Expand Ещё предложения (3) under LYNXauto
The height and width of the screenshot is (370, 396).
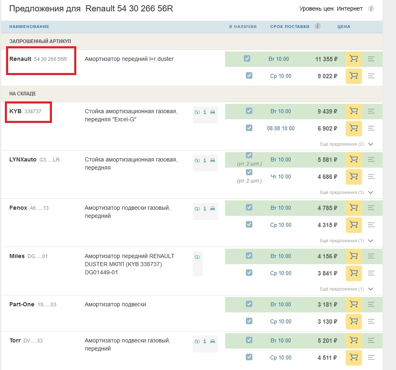346,192
